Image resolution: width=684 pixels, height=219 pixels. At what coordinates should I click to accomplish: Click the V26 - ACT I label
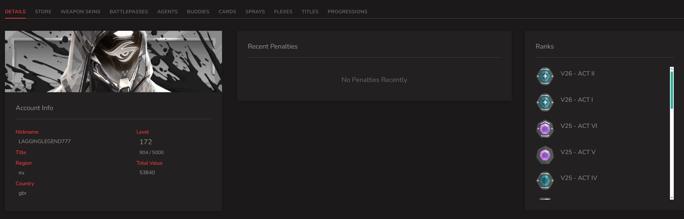(x=577, y=100)
